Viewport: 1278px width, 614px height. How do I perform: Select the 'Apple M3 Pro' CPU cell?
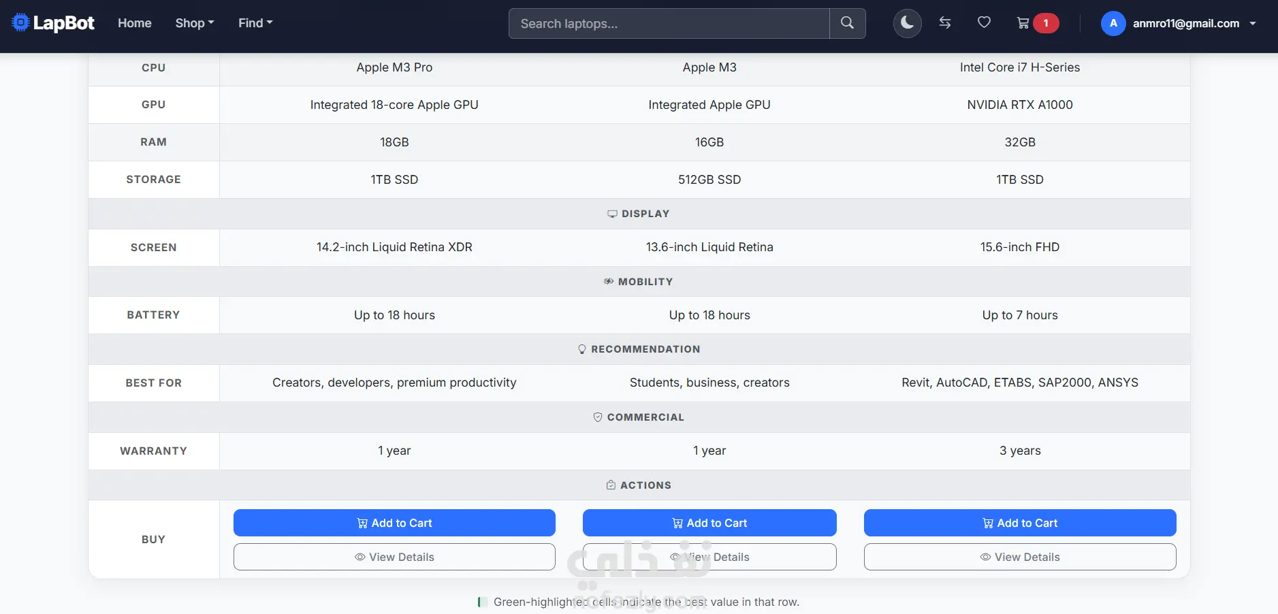394,67
